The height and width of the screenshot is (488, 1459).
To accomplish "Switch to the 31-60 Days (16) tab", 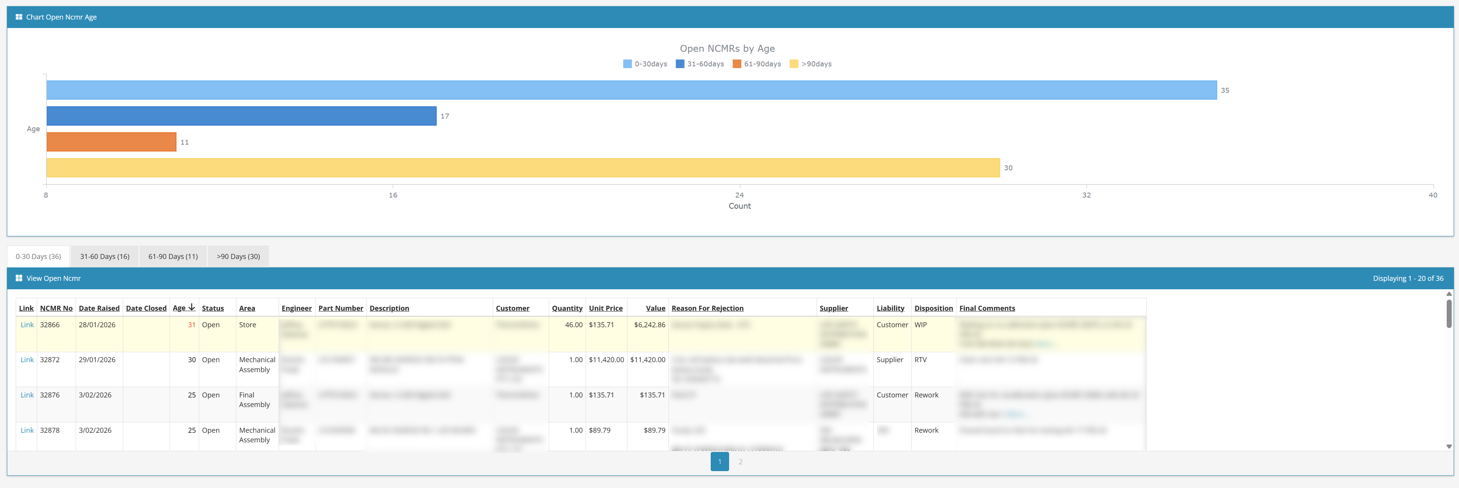I will [104, 256].
